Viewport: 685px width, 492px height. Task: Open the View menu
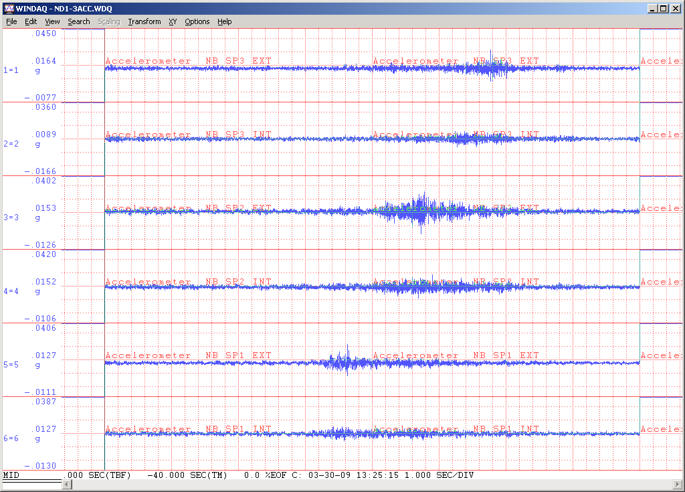click(52, 21)
